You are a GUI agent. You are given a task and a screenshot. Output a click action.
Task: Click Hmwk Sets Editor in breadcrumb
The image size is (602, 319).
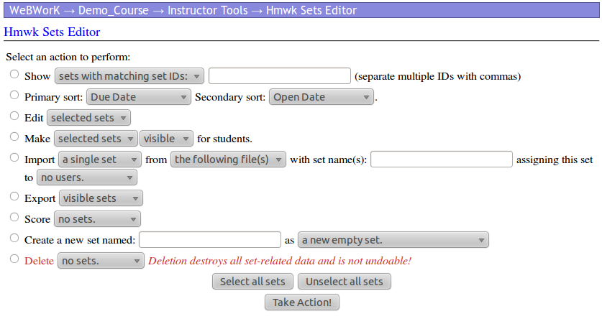[x=311, y=10]
